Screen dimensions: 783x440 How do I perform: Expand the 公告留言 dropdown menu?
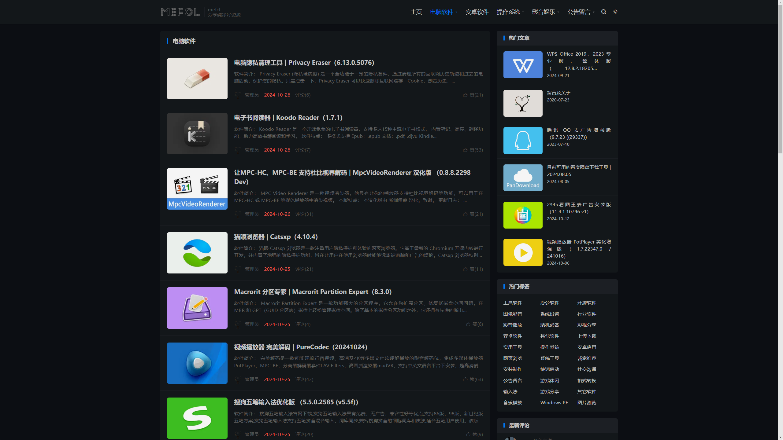581,12
